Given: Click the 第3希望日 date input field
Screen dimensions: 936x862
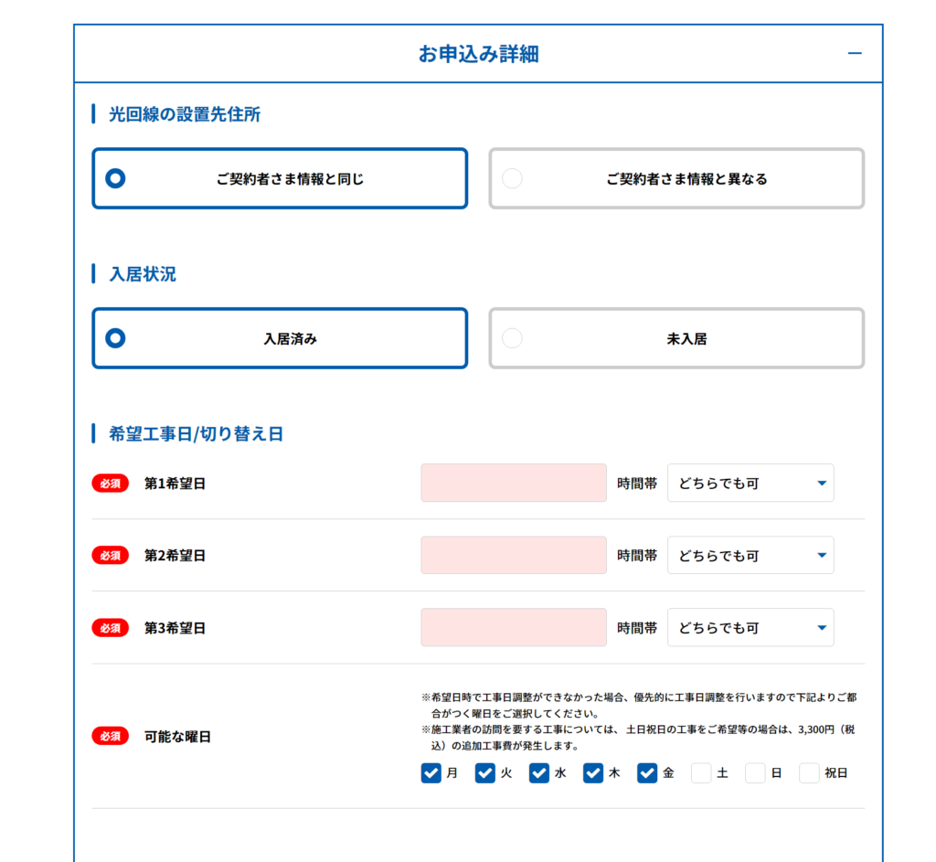Looking at the screenshot, I should click(513, 628).
